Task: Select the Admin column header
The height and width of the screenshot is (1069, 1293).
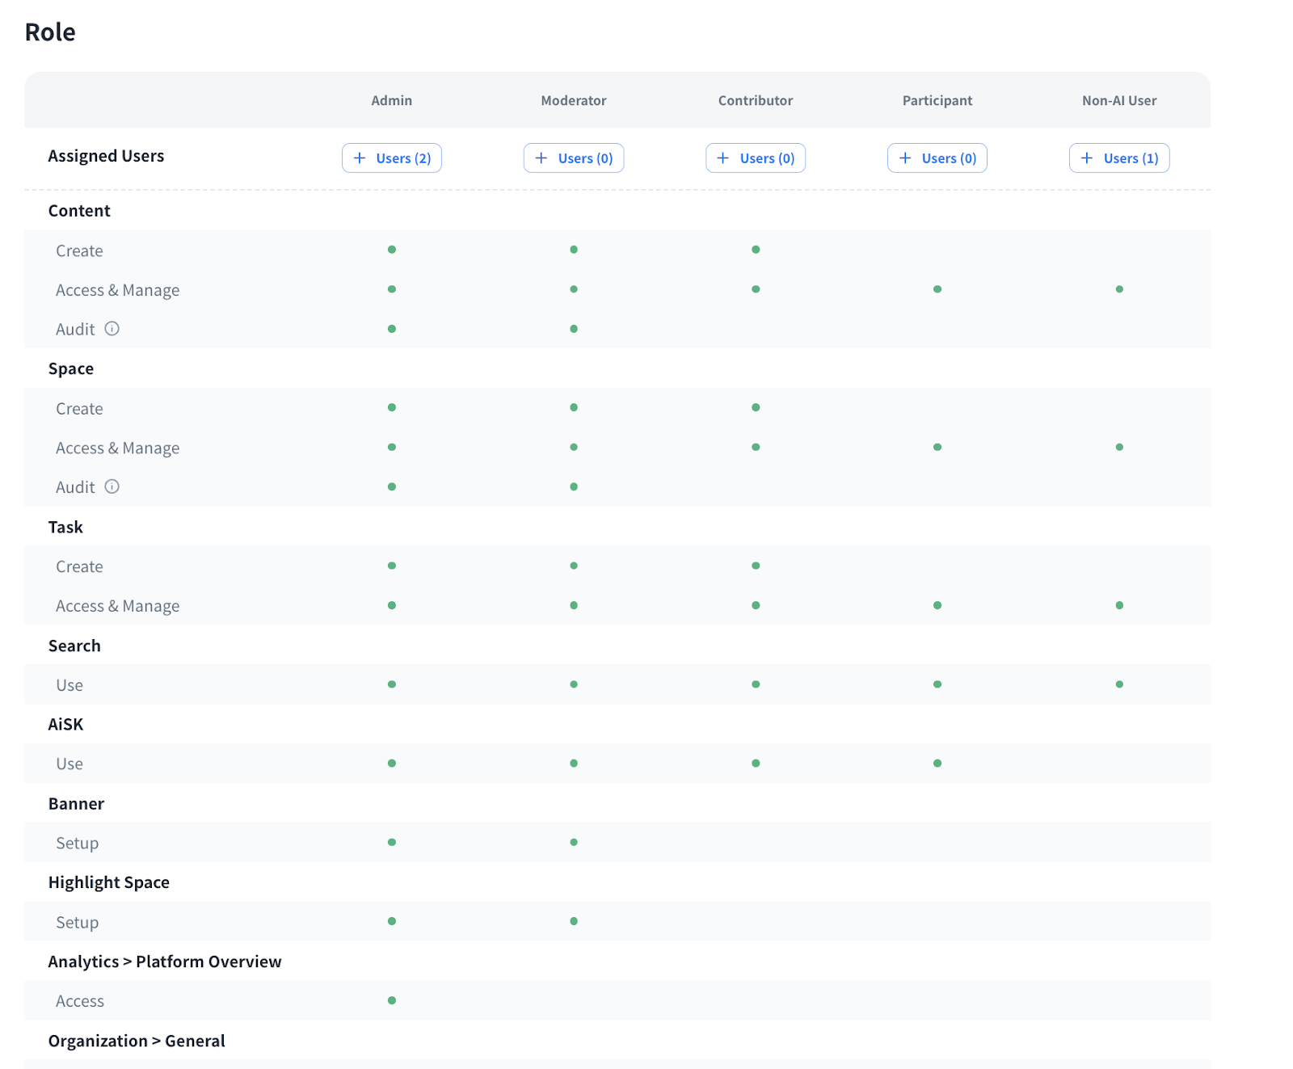Action: 392,101
